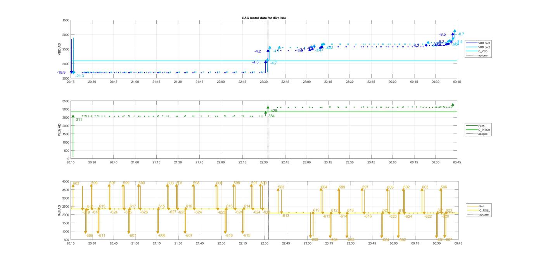The image size is (543, 269).
Task: Click the "604" roll data label at top
Action: (324, 187)
